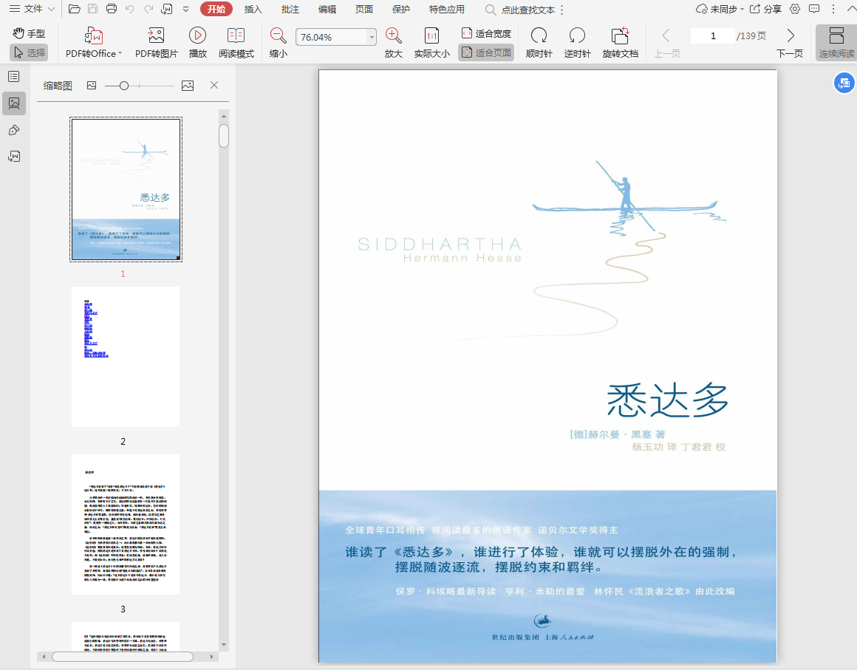Open the bookmarks outline sidebar icon

tap(13, 77)
